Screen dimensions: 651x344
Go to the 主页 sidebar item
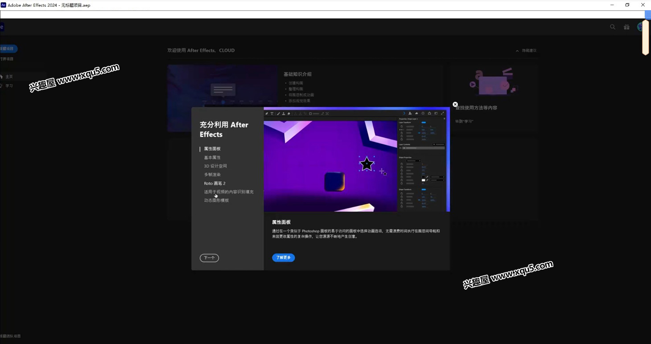pyautogui.click(x=9, y=77)
